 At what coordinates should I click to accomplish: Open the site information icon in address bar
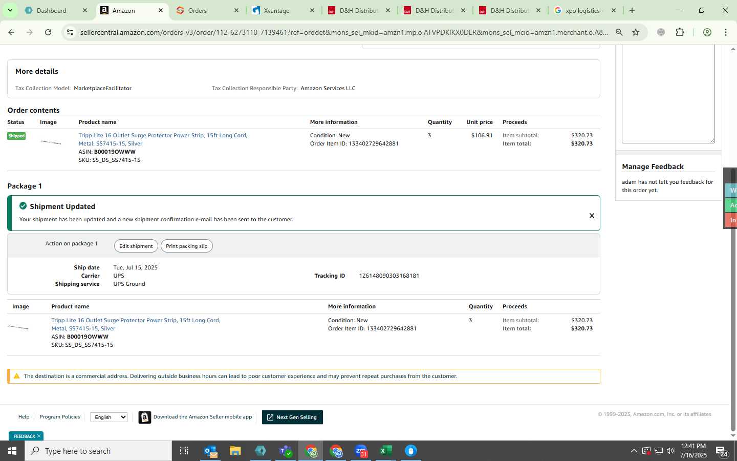point(70,32)
